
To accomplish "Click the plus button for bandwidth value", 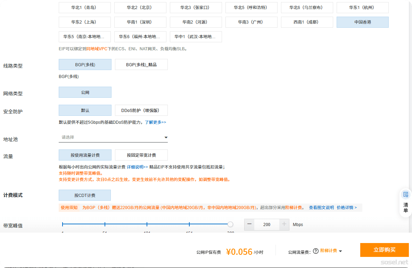I will point(284,224).
